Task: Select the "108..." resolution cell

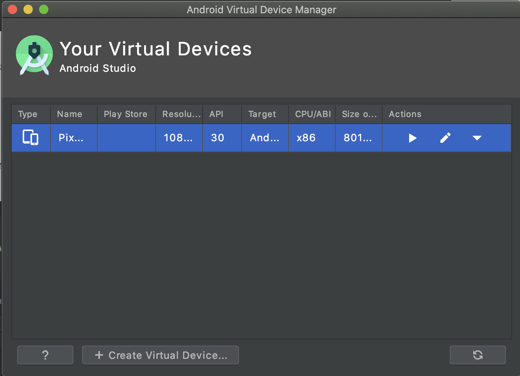Action: pos(179,138)
